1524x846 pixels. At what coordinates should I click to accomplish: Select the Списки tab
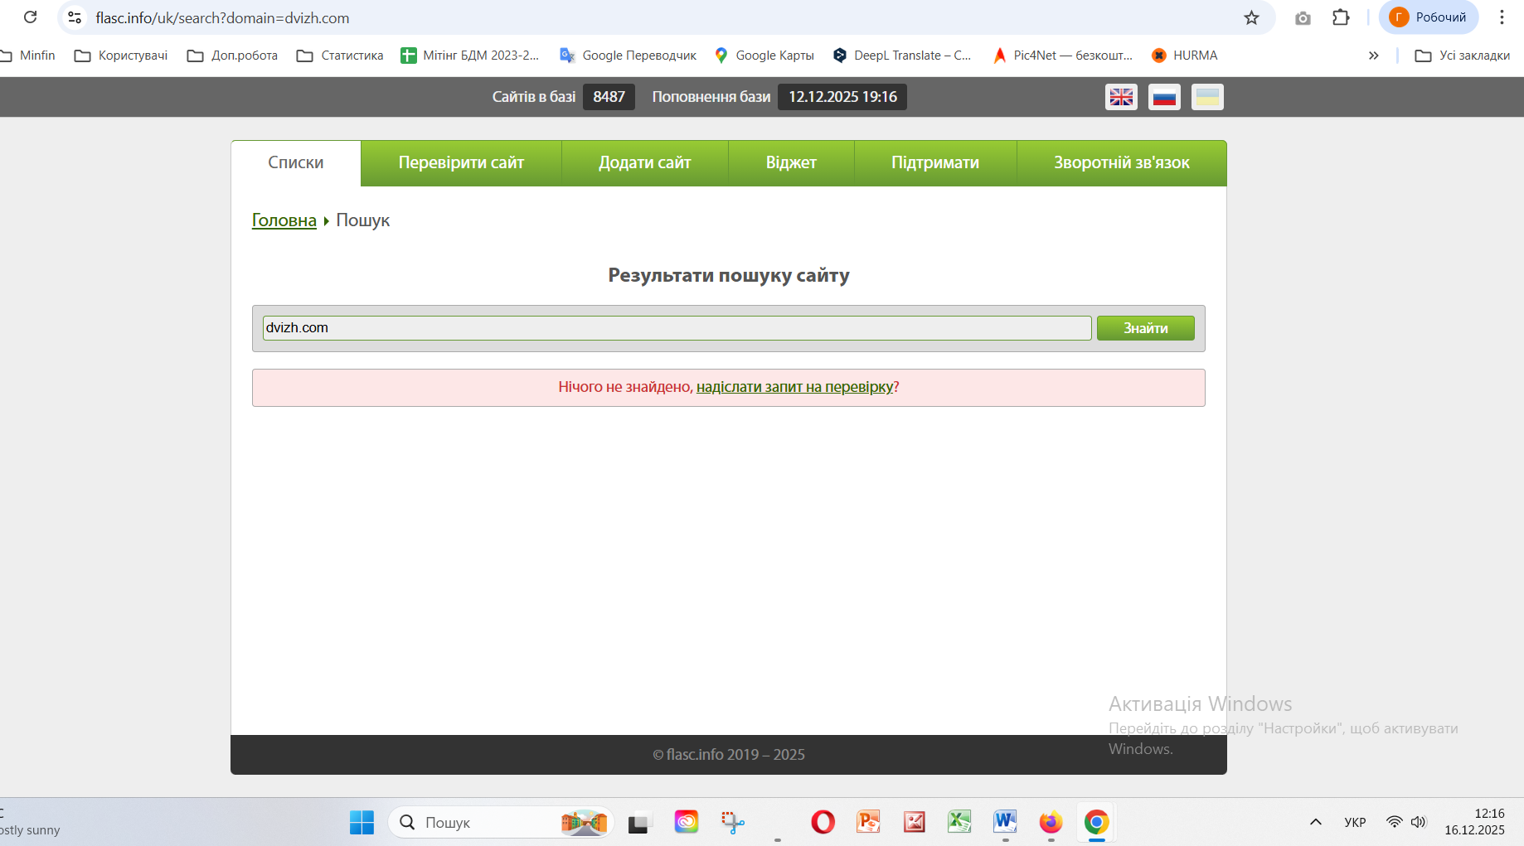pos(296,163)
